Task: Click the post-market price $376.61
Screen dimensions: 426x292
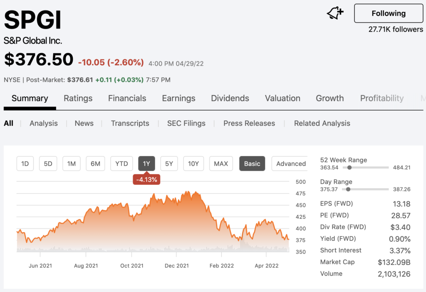Action: click(80, 80)
